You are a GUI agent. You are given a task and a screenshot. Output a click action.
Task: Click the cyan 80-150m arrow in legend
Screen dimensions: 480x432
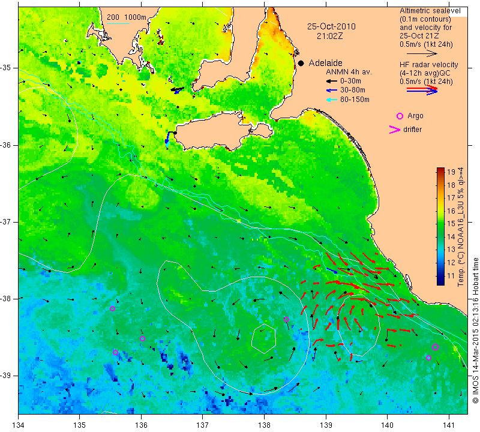point(332,100)
